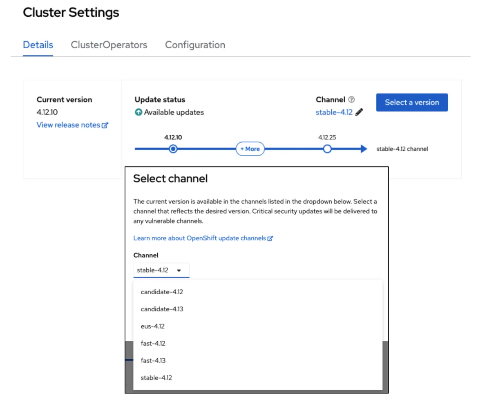The image size is (478, 398).
Task: Open the Channel dropdown in Select channel dialog
Action: tap(161, 270)
